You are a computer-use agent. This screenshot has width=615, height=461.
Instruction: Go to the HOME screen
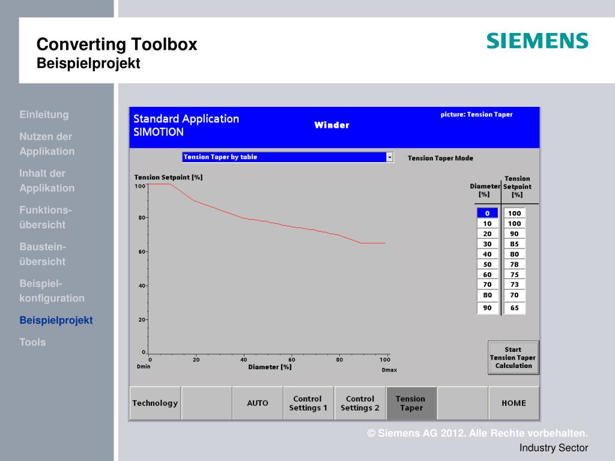514,403
